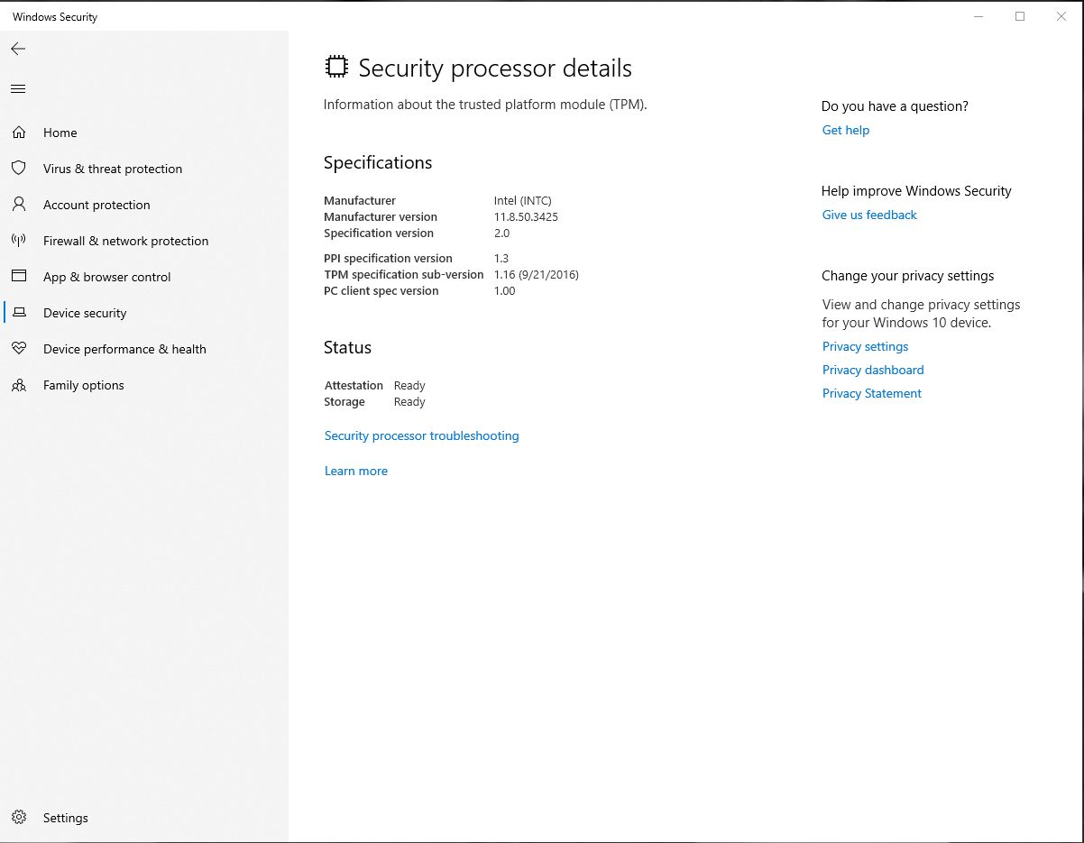This screenshot has height=843, width=1084.
Task: Open the Give us feedback link
Action: (868, 215)
